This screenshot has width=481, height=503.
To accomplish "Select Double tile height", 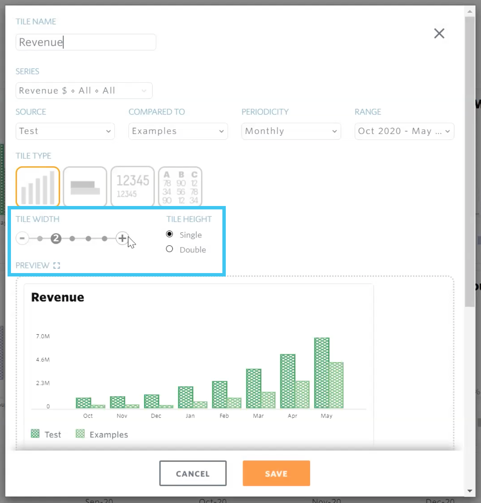I will pos(169,249).
